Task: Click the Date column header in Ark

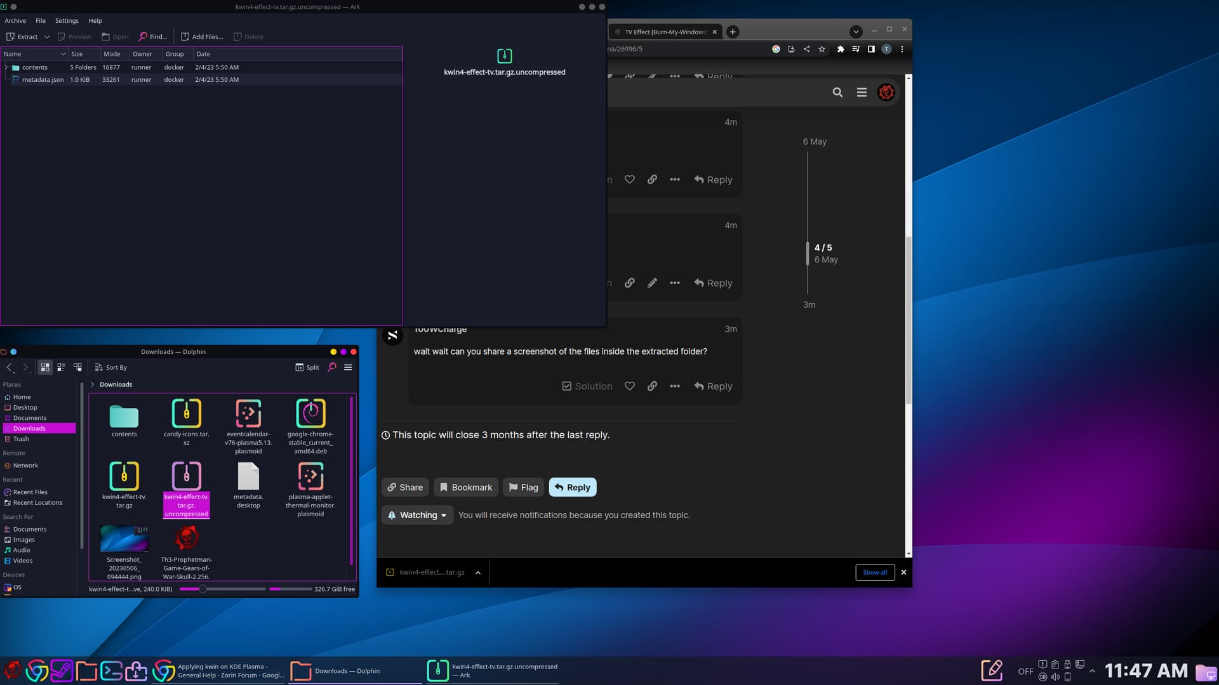Action: (x=297, y=54)
